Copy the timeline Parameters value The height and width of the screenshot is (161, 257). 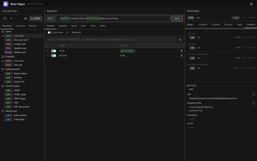[254, 103]
